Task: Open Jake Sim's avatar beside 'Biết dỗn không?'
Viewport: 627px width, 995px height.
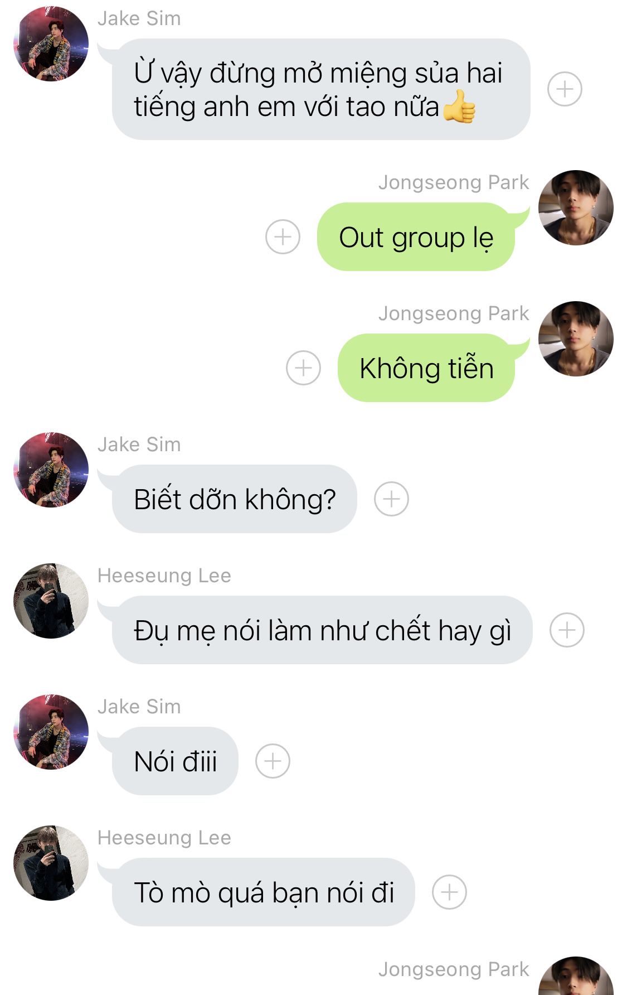Action: pos(51,470)
